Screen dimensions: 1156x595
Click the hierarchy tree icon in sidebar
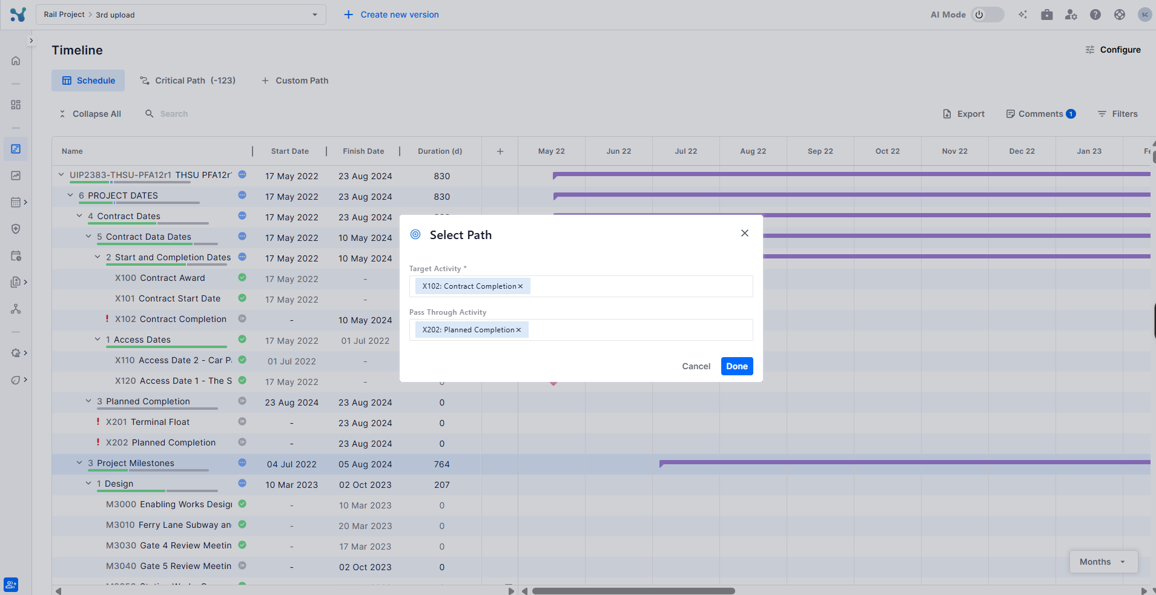tap(16, 309)
